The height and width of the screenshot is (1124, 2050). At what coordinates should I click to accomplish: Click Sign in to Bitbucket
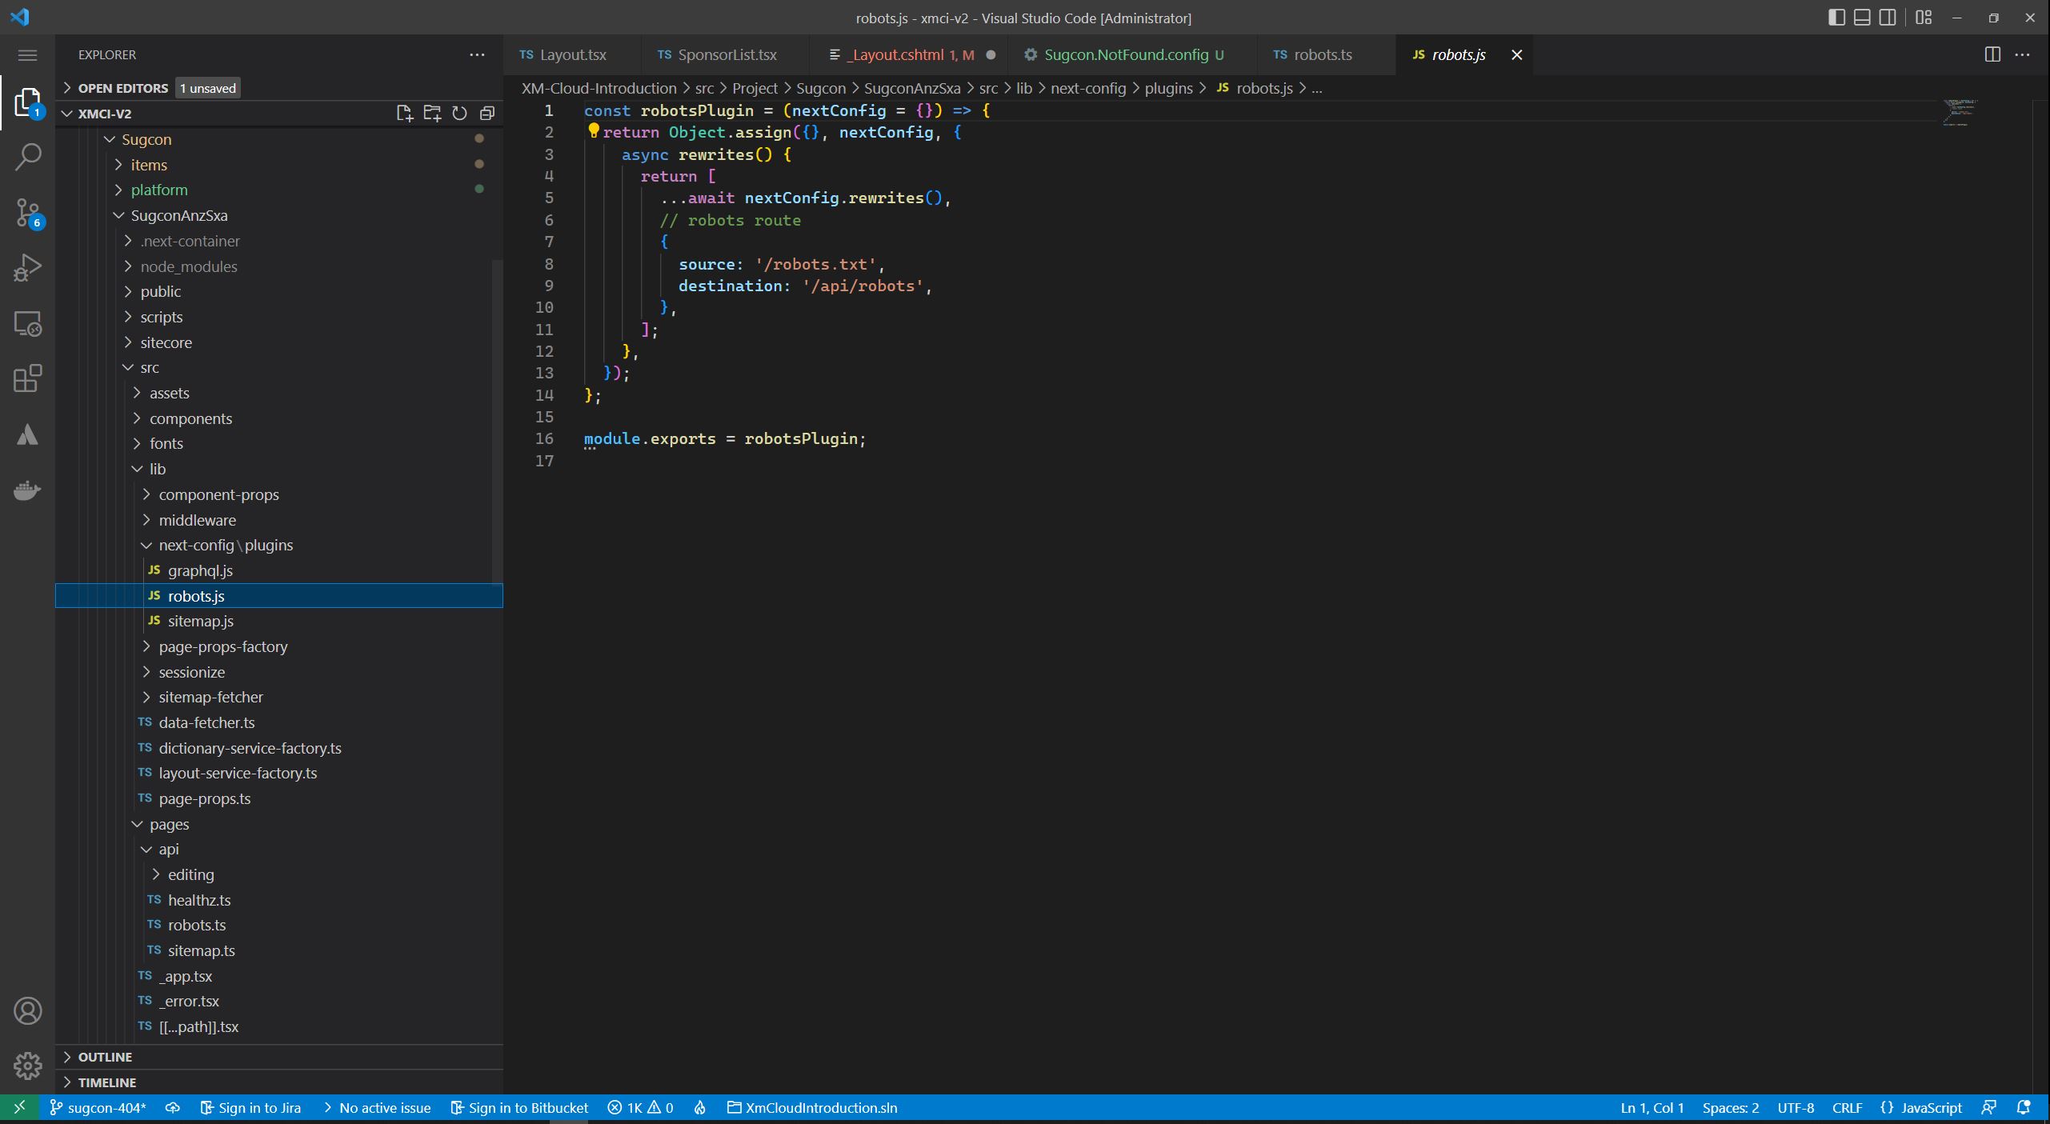519,1107
